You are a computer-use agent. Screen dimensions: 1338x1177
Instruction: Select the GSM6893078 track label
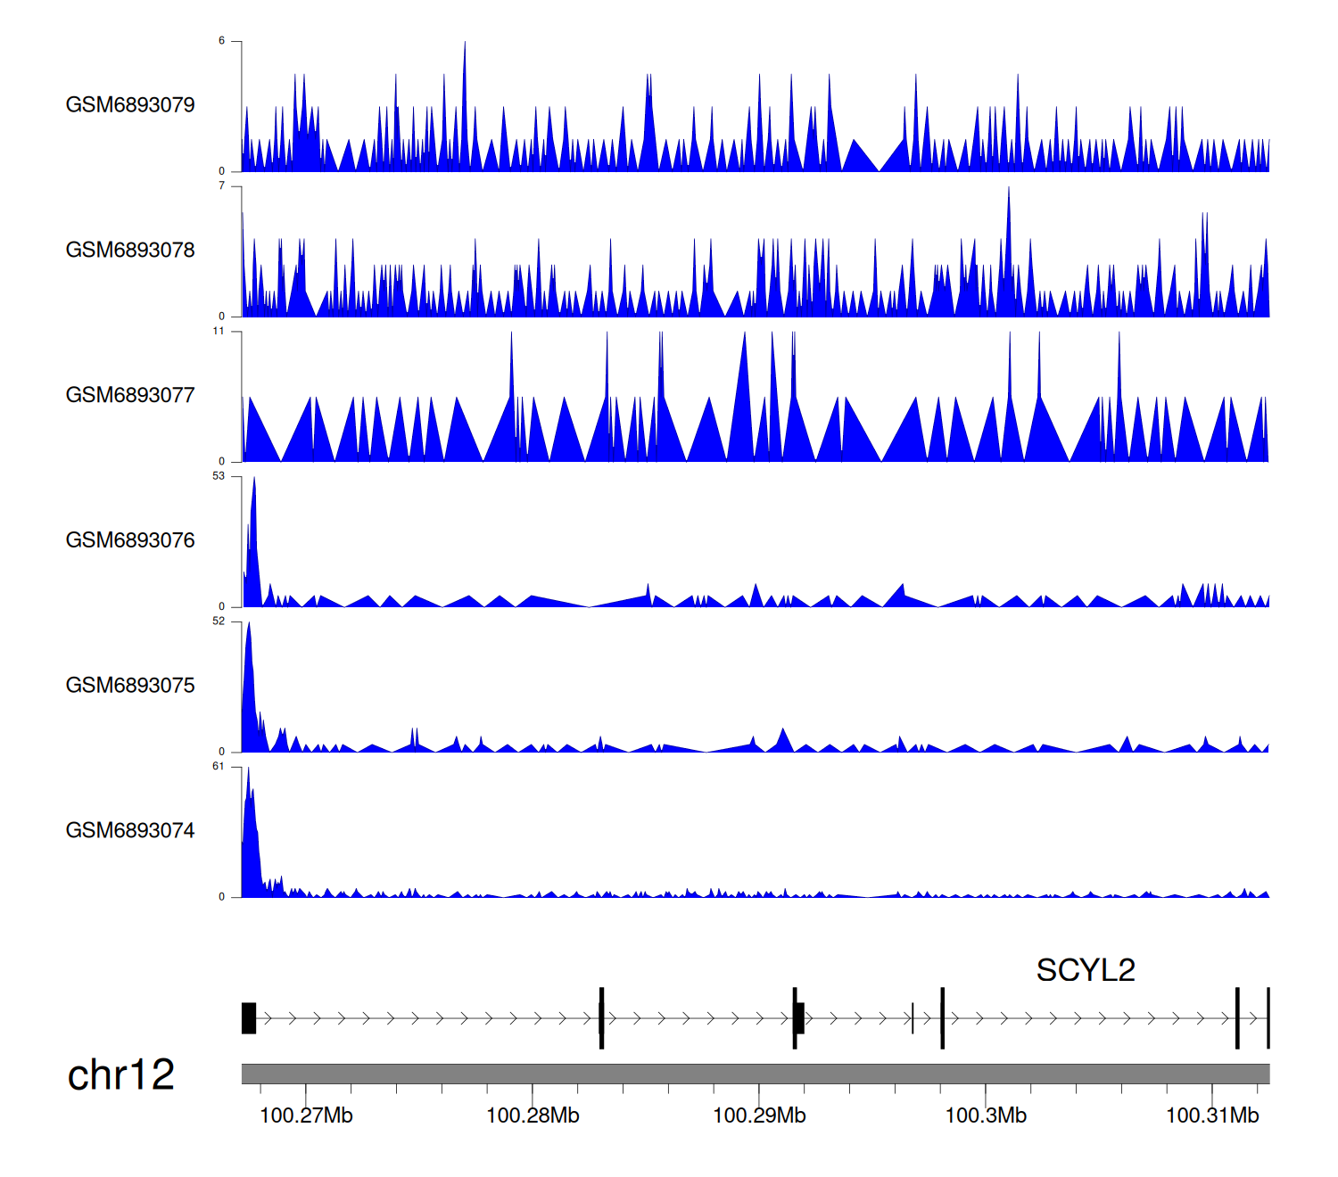pyautogui.click(x=130, y=251)
